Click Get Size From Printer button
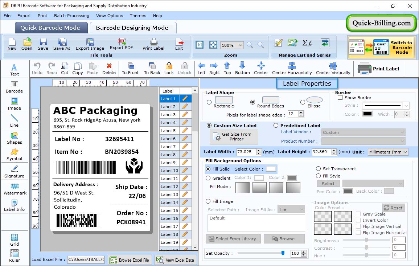This screenshot has height=266, width=419. coord(234,136)
